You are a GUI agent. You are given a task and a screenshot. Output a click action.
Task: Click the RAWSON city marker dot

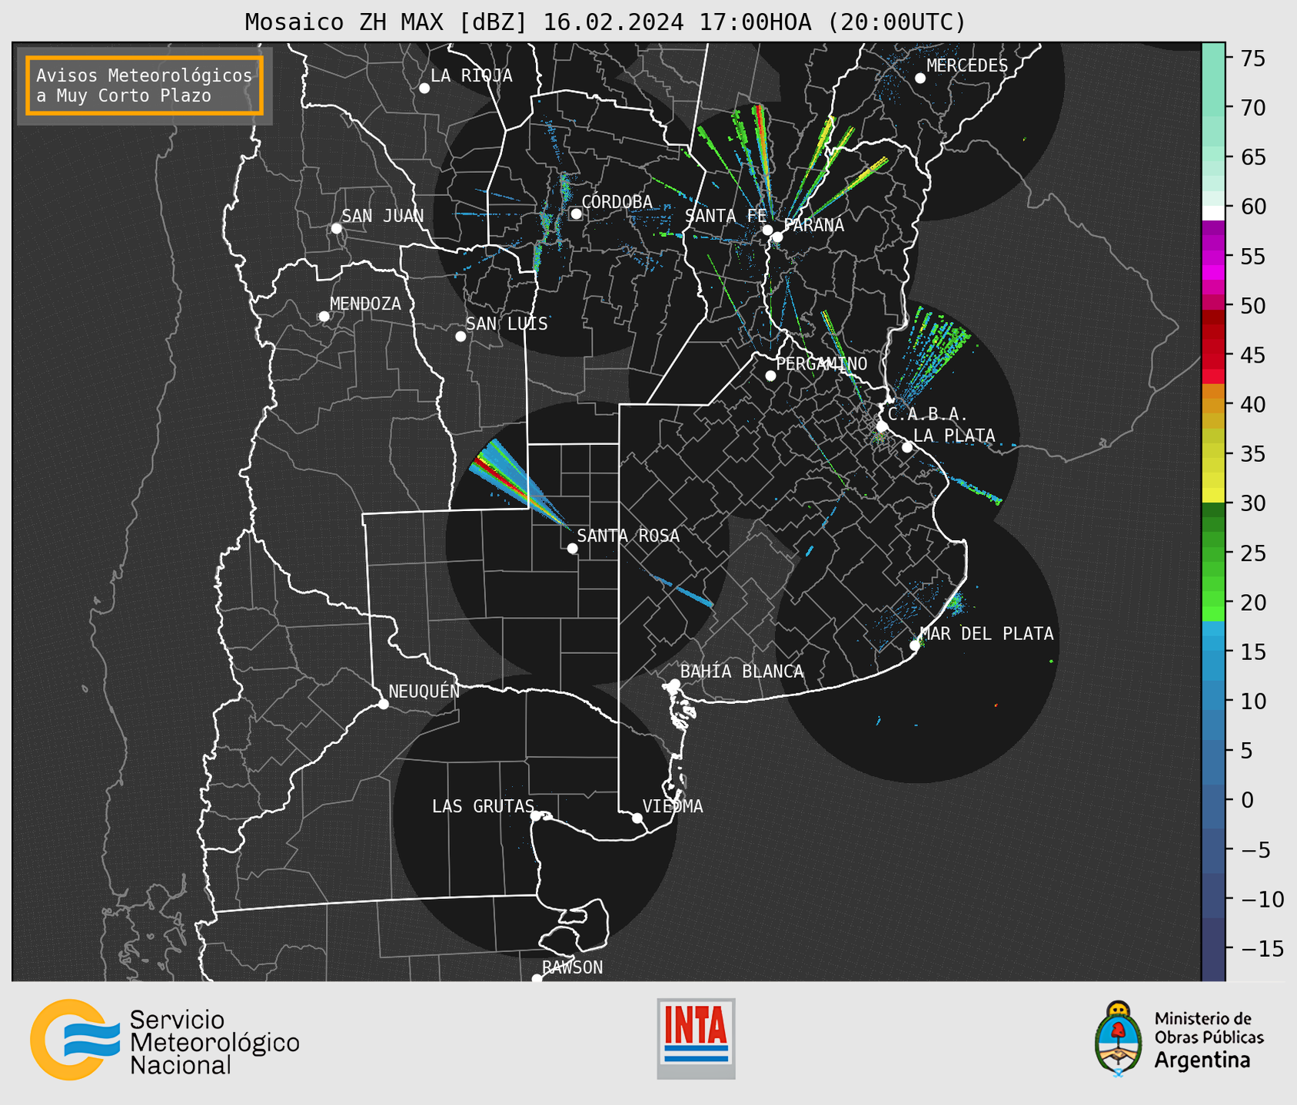[x=537, y=978]
